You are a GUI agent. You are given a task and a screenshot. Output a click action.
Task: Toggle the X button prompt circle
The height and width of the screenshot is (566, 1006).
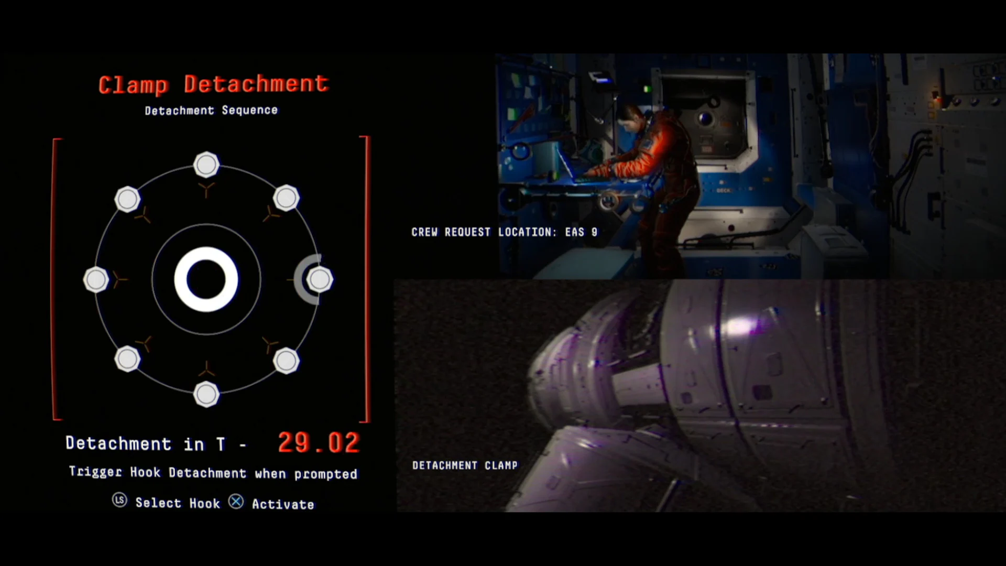point(237,502)
